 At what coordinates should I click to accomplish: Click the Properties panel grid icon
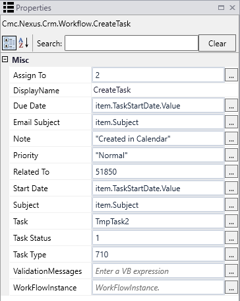[9, 7]
